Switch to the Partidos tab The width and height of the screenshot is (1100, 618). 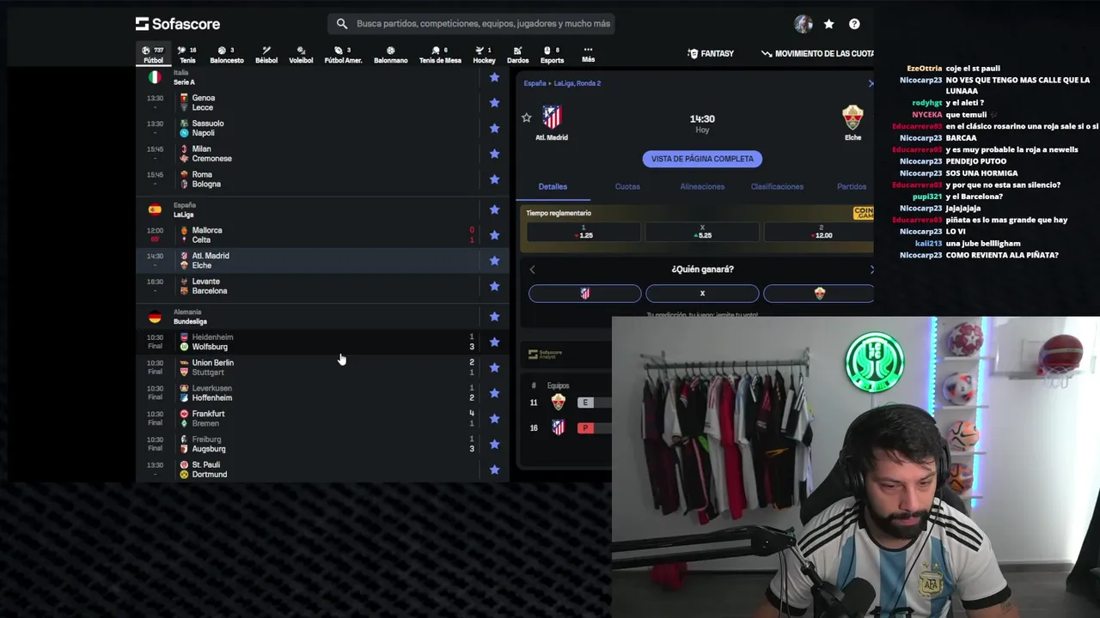coord(852,186)
